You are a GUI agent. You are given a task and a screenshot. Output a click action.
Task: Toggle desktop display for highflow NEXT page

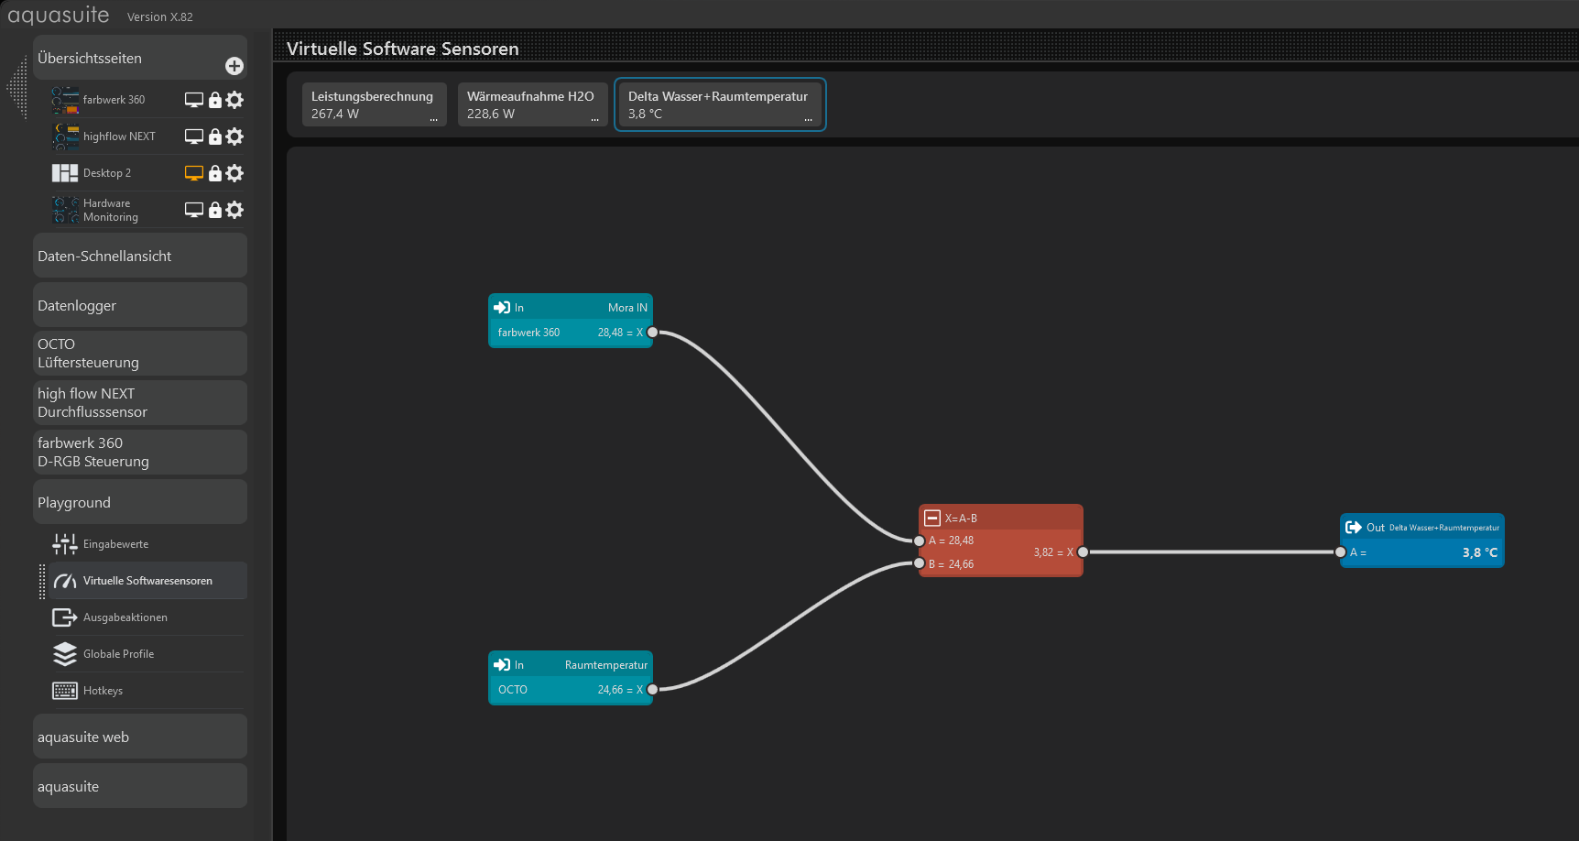point(194,137)
